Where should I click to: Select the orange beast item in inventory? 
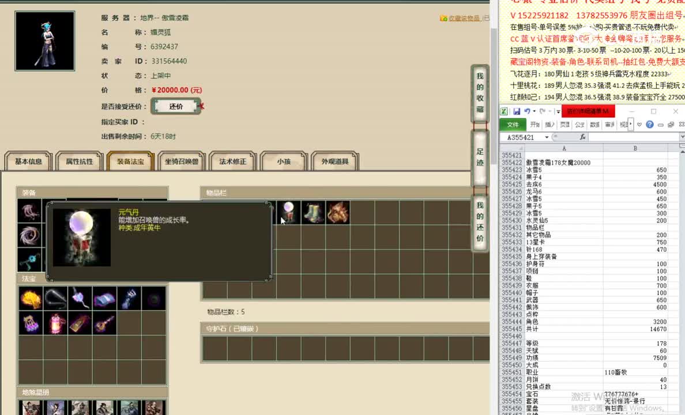tap(337, 212)
